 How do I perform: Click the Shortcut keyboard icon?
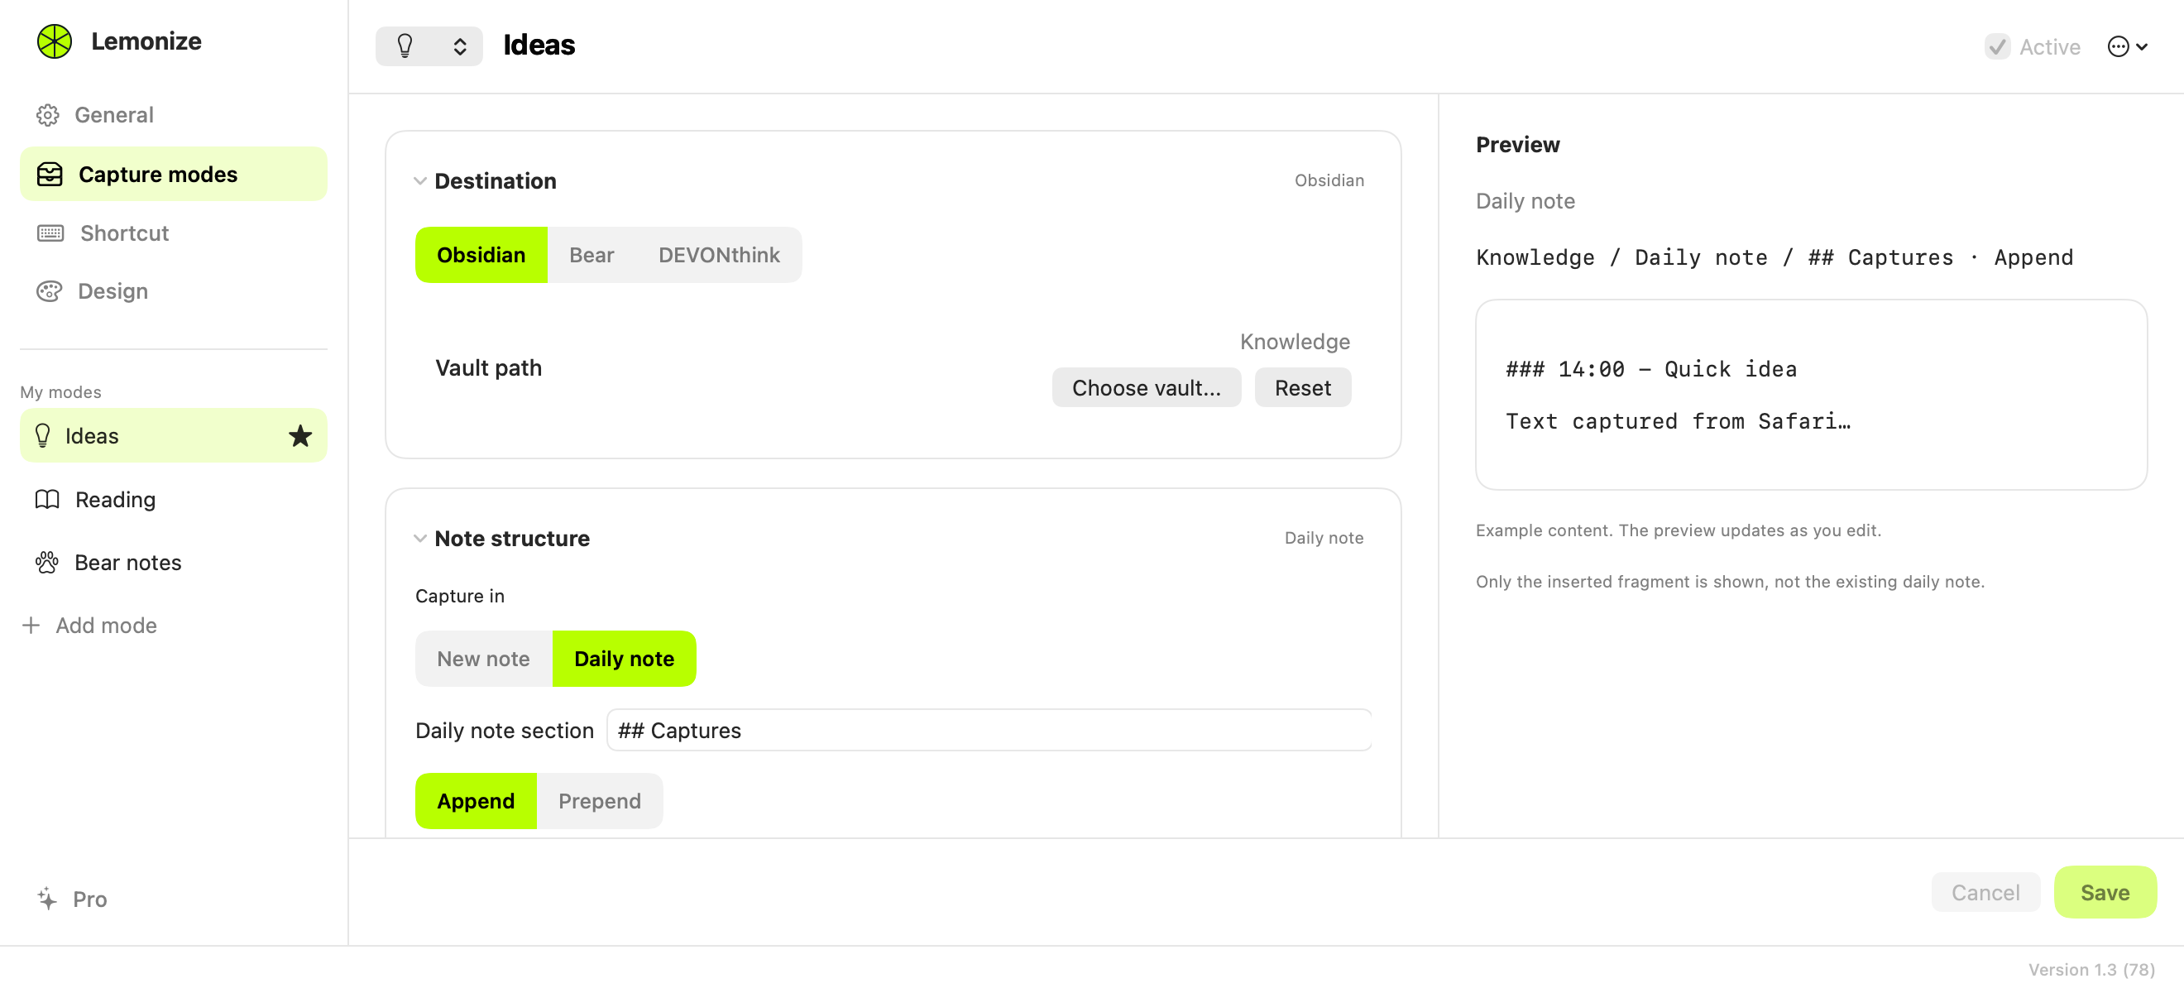click(50, 233)
